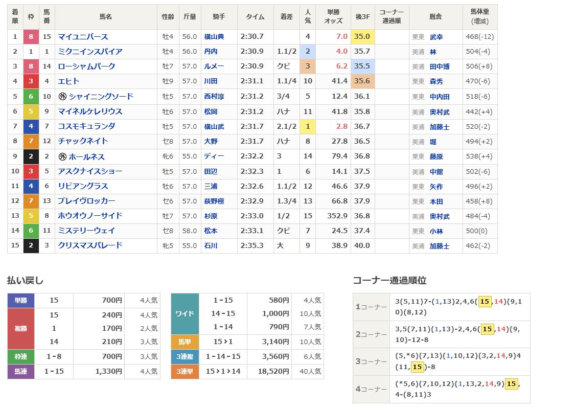The image size is (575, 409).
Task: Click jockey name 大野
Action: coord(211,141)
